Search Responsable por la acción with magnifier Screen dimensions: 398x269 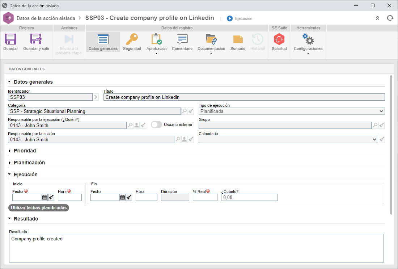(x=178, y=139)
